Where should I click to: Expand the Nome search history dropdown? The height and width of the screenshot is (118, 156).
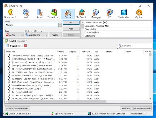pos(60,25)
